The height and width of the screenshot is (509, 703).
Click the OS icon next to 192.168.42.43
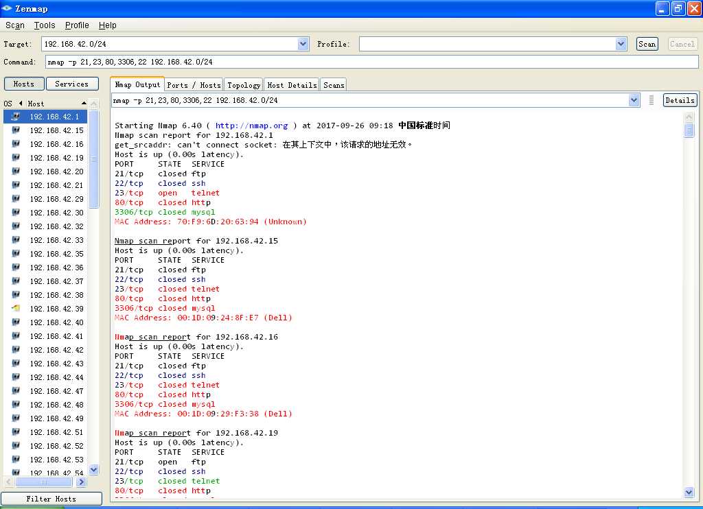16,364
